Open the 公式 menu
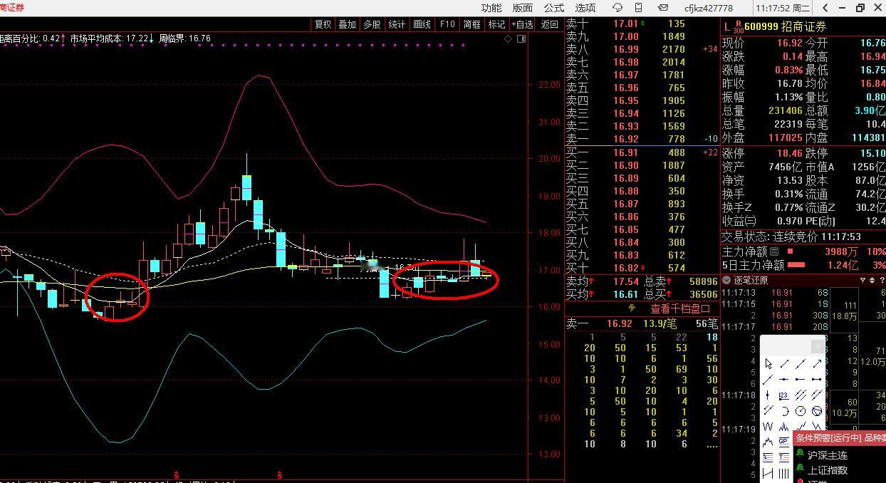 pyautogui.click(x=554, y=8)
